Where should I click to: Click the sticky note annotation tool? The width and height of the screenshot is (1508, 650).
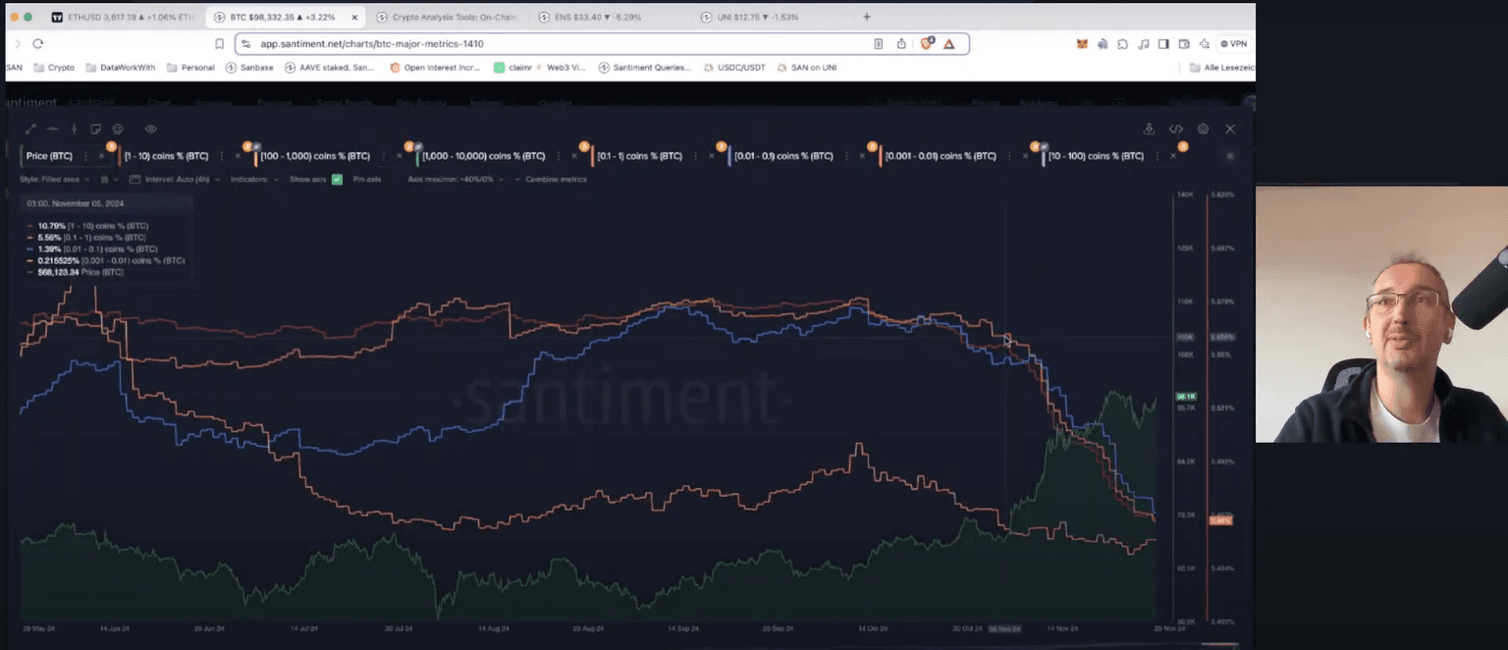pyautogui.click(x=95, y=129)
